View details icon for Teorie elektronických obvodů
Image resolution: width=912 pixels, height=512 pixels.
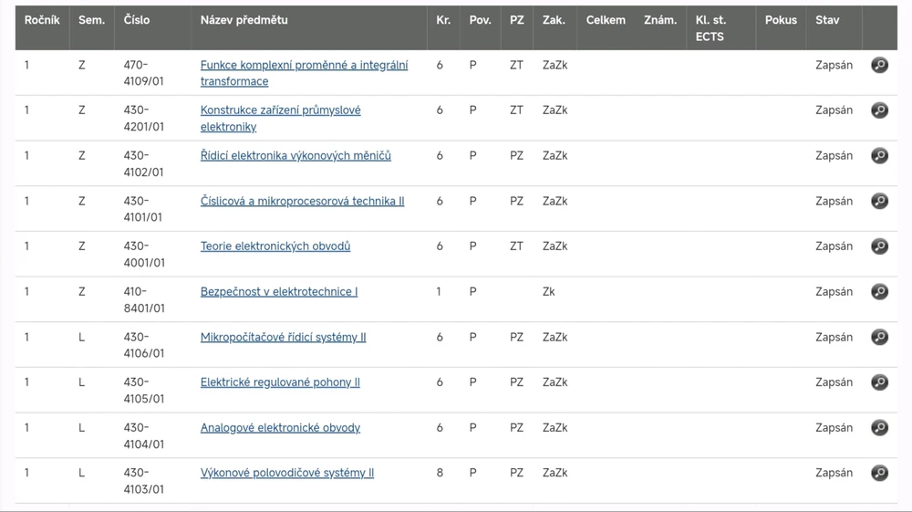[x=879, y=246]
